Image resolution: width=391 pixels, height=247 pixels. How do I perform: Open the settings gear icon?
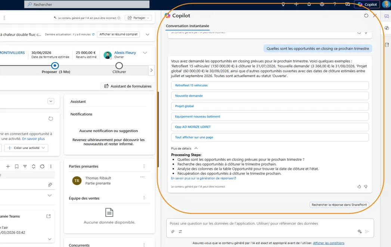coord(322,4)
